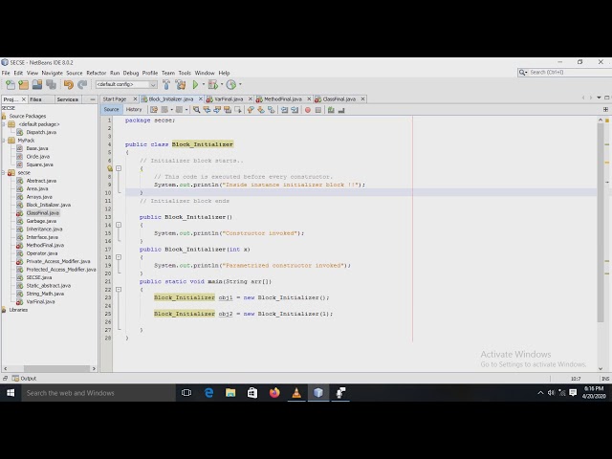
Task: Click the Last Edit icon in editor toolbar
Action: click(x=154, y=110)
